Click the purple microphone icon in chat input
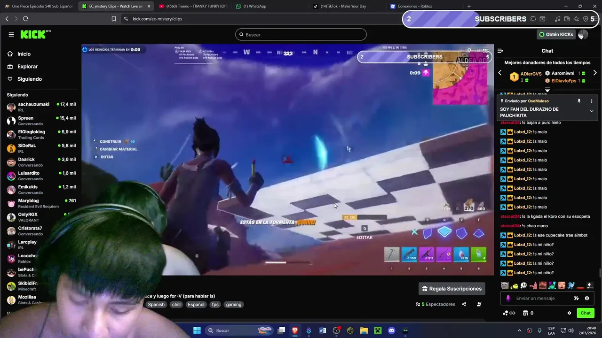 click(x=508, y=298)
